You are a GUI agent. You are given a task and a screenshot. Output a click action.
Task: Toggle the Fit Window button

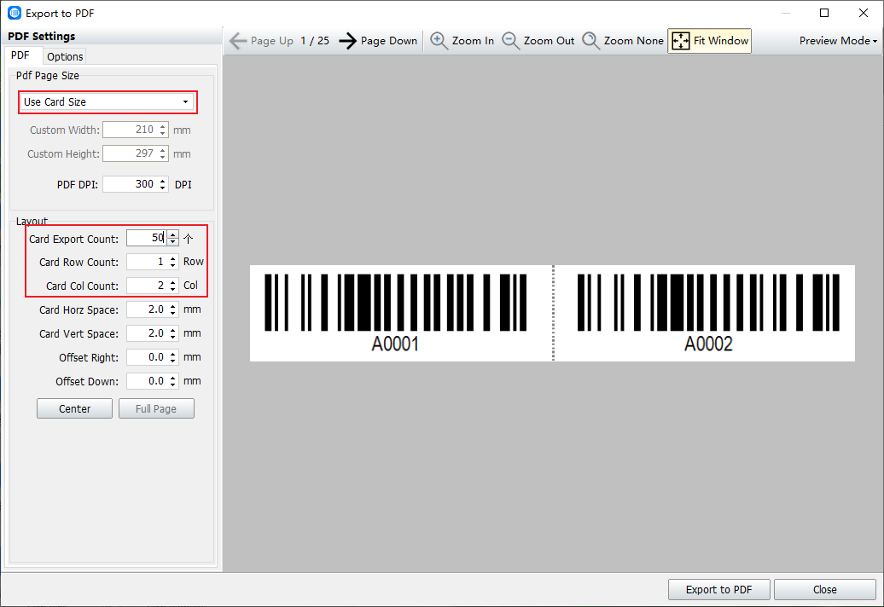pyautogui.click(x=709, y=41)
